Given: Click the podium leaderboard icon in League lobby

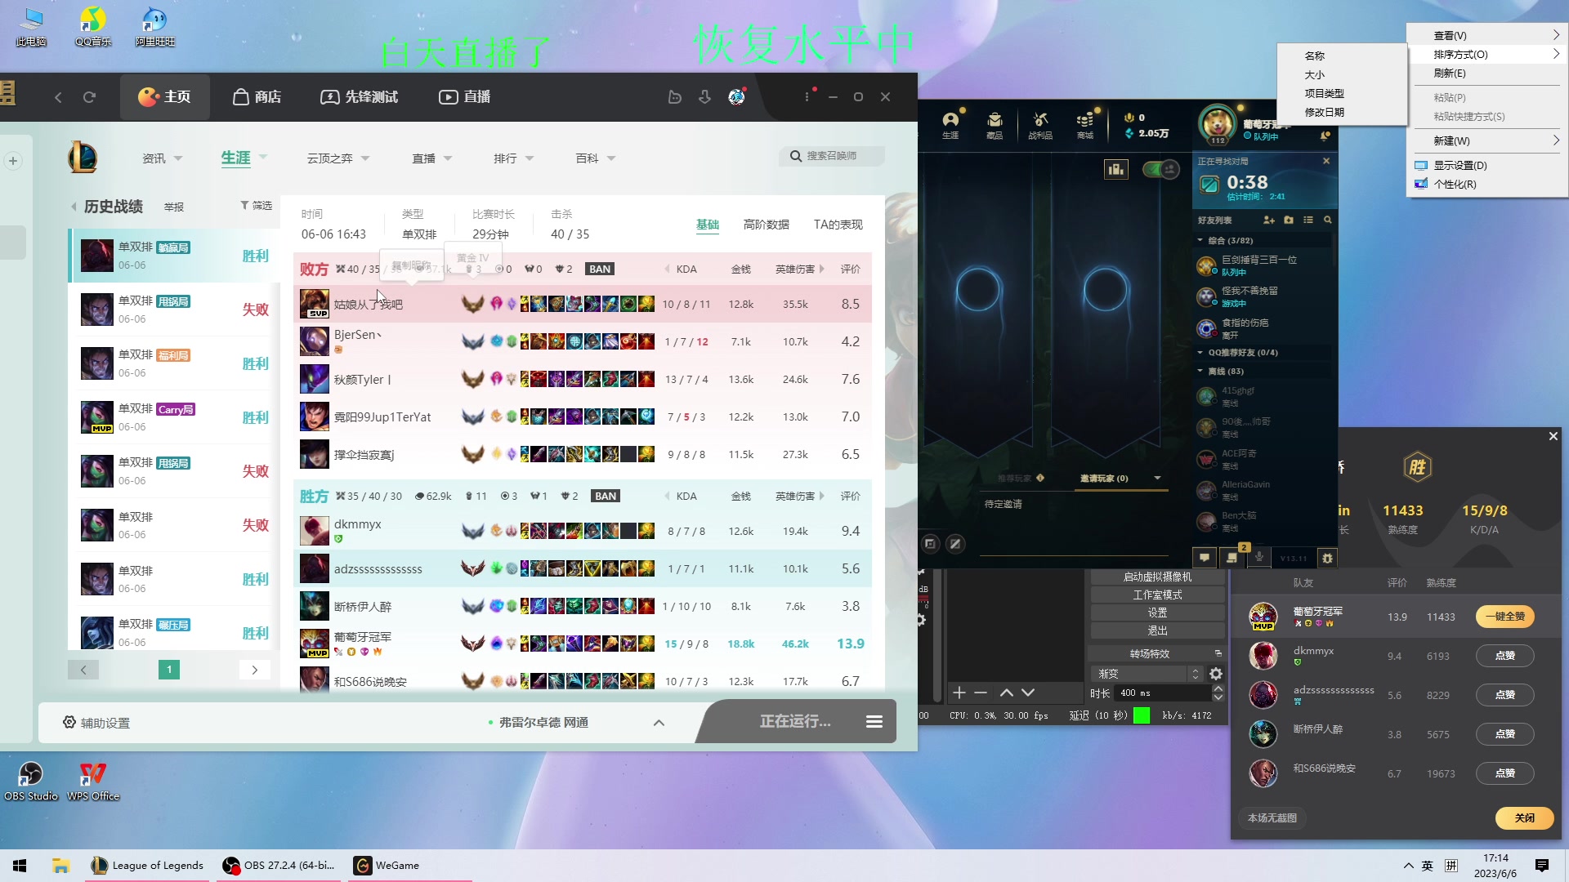Looking at the screenshot, I should pyautogui.click(x=1115, y=169).
